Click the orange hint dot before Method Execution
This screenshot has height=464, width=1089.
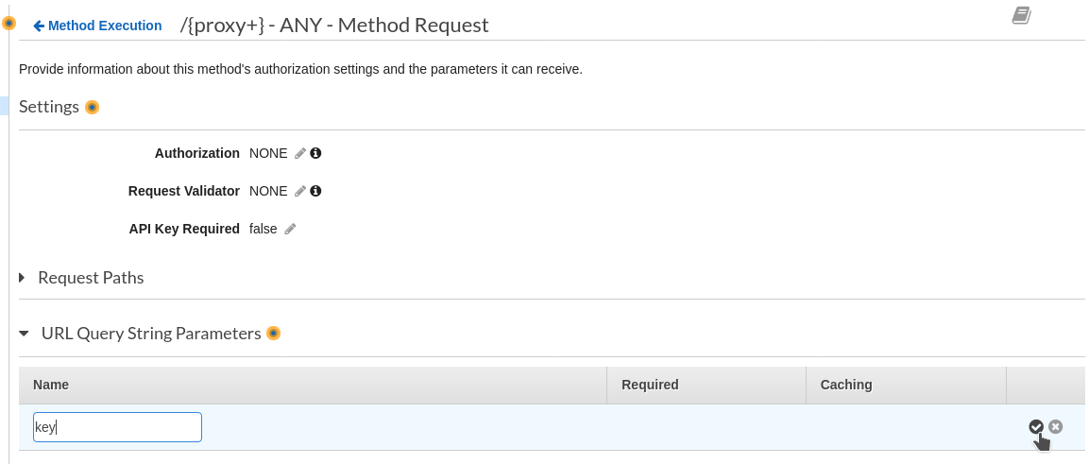9,24
